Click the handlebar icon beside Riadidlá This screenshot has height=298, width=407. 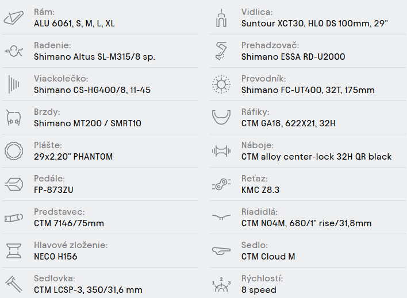click(221, 218)
